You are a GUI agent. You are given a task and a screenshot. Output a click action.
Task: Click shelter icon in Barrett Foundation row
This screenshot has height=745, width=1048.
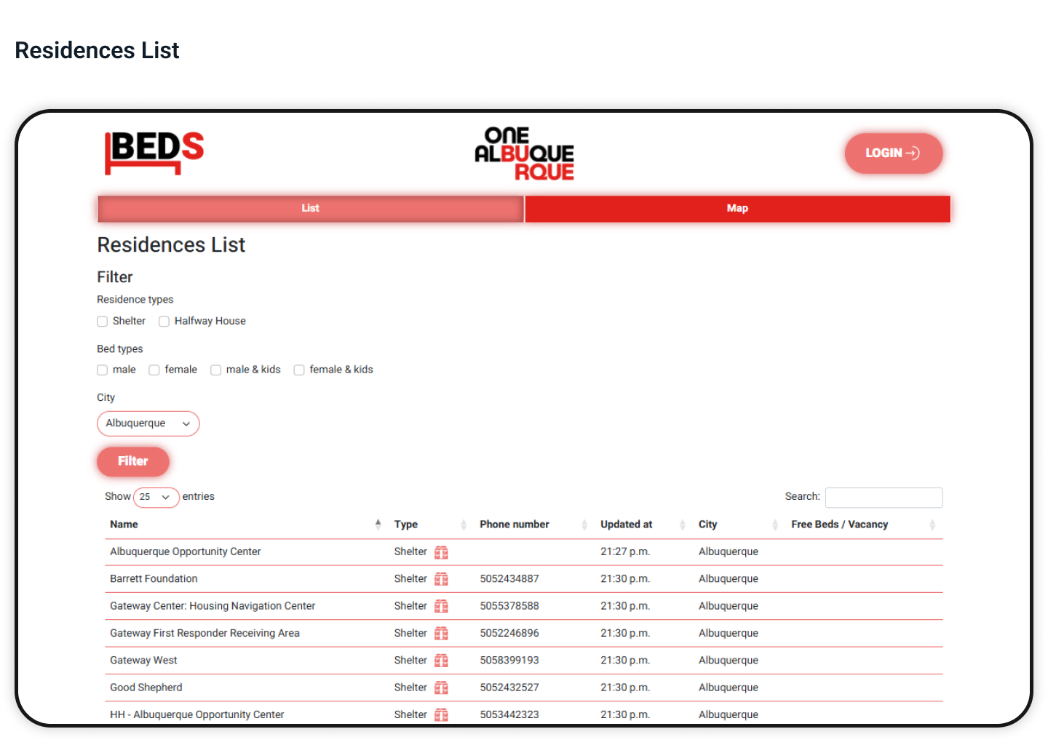click(x=441, y=579)
